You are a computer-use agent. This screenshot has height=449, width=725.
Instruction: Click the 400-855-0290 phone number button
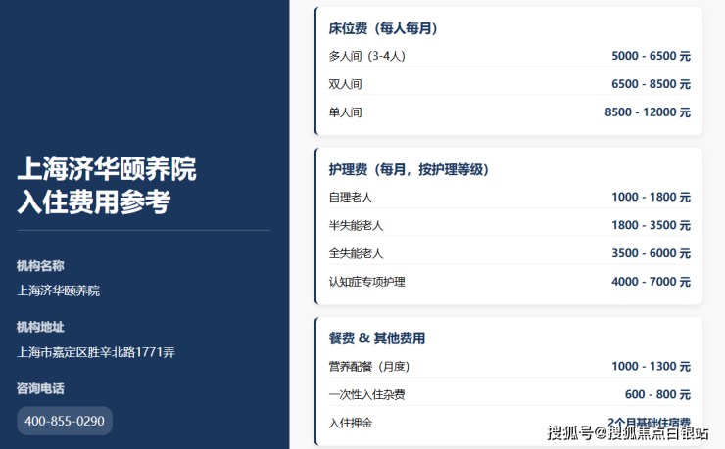[65, 421]
